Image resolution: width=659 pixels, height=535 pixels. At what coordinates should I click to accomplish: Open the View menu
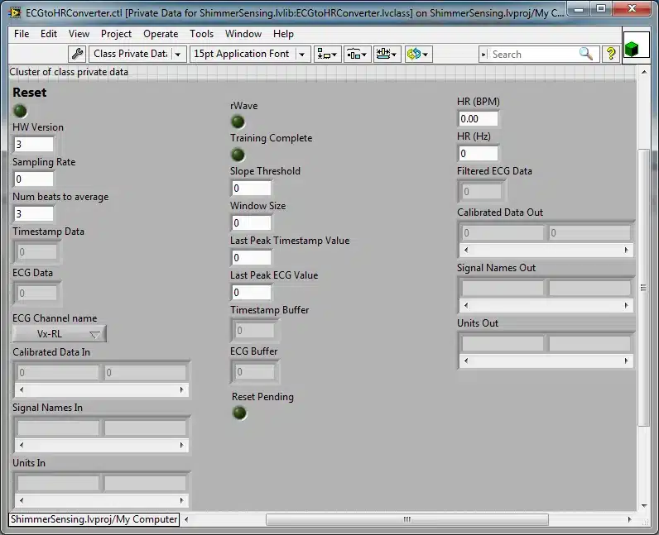point(79,34)
